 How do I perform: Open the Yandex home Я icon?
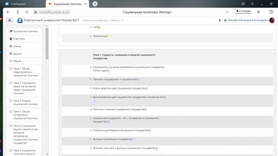click(18, 12)
